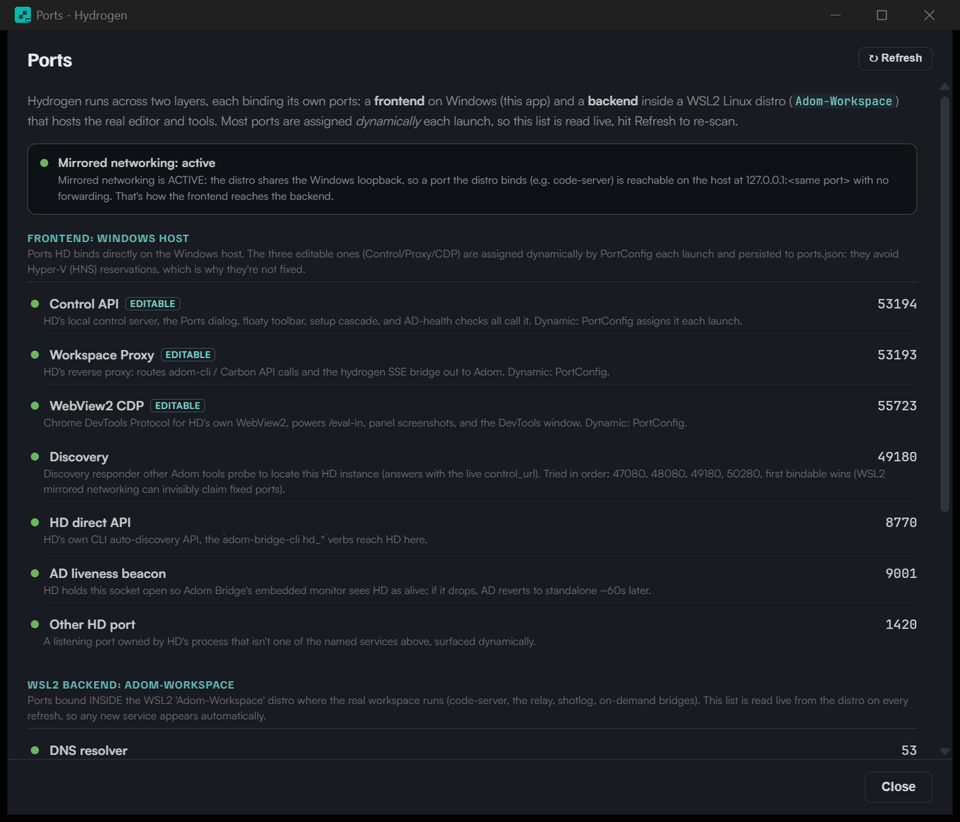Screen dimensions: 960x822
Task: Click the Mirrored networking: active heading
Action: (136, 163)
